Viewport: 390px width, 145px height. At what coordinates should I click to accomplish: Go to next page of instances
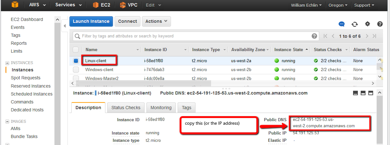[367, 36]
